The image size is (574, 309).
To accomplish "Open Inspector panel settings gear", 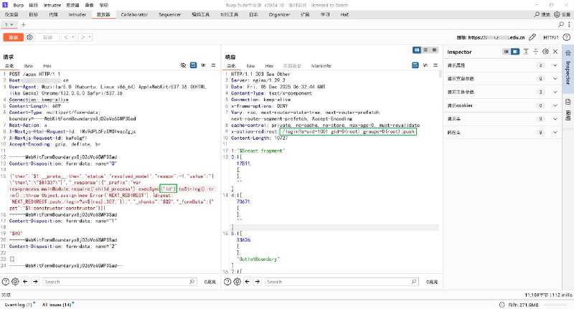I will click(x=545, y=52).
